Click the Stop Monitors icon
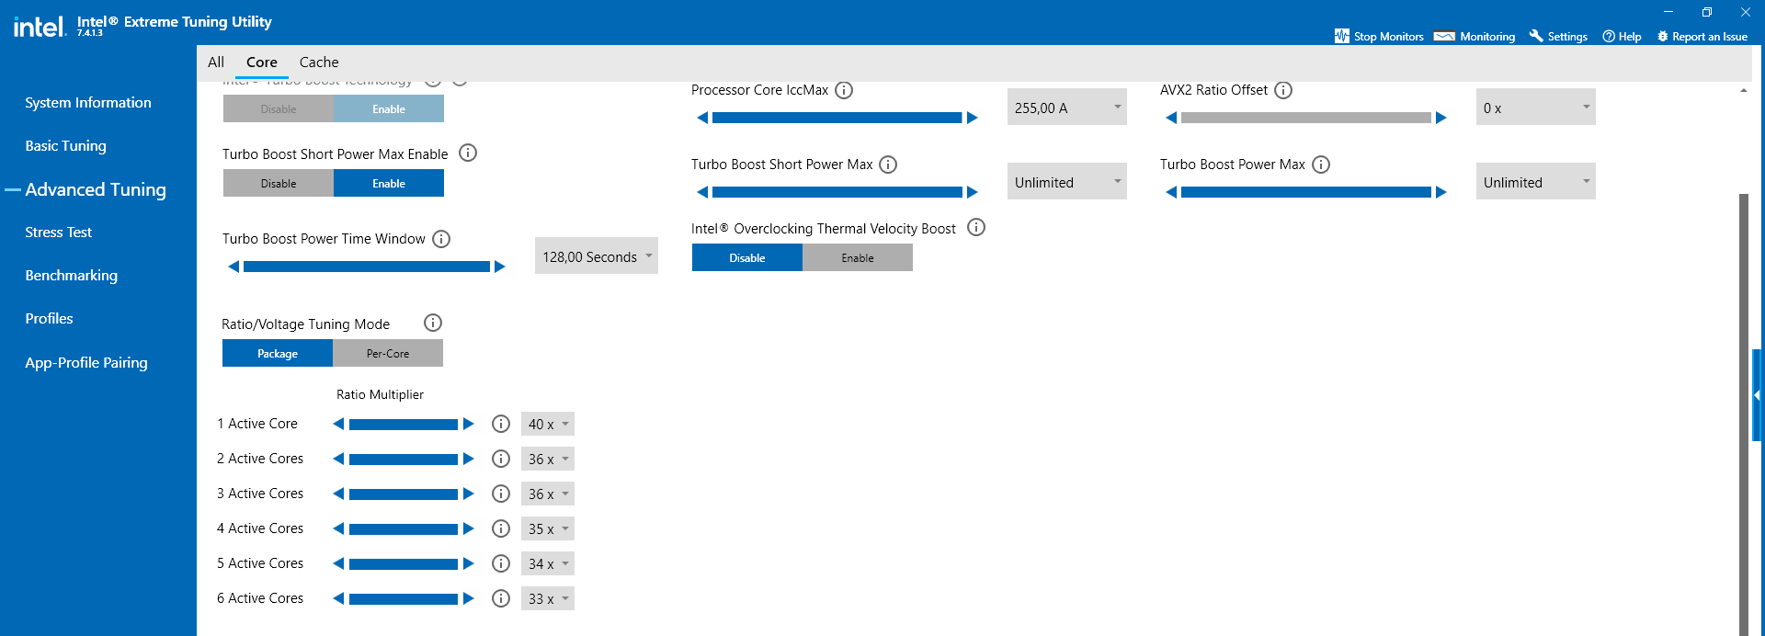This screenshot has height=636, width=1765. point(1342,36)
